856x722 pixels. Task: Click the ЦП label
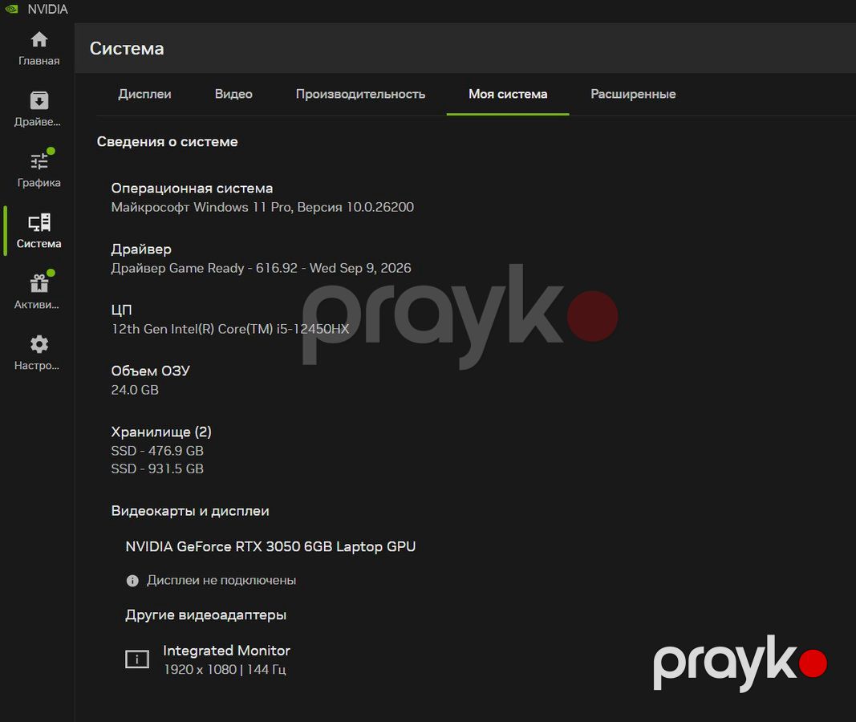click(x=122, y=310)
